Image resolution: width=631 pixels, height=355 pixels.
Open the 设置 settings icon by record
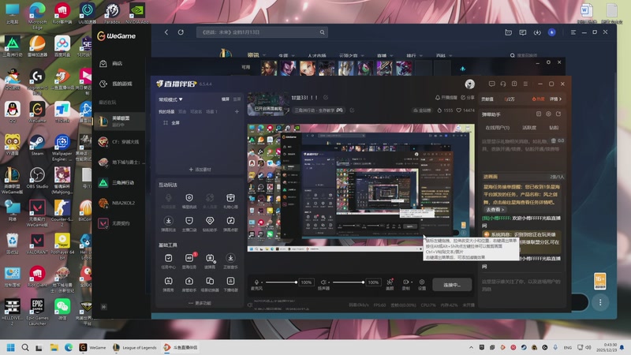tap(422, 284)
